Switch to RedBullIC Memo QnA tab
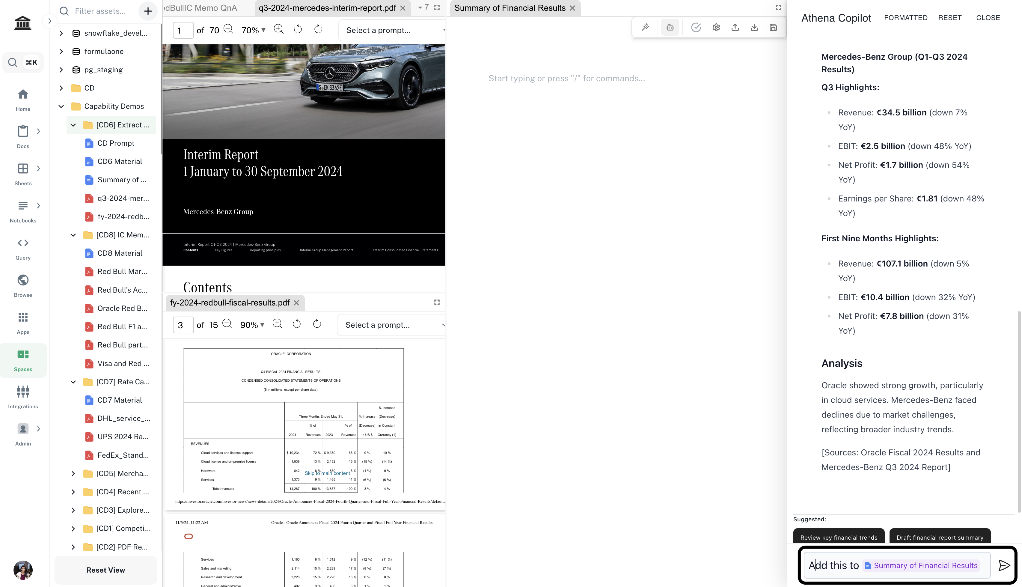This screenshot has height=587, width=1022. (201, 8)
